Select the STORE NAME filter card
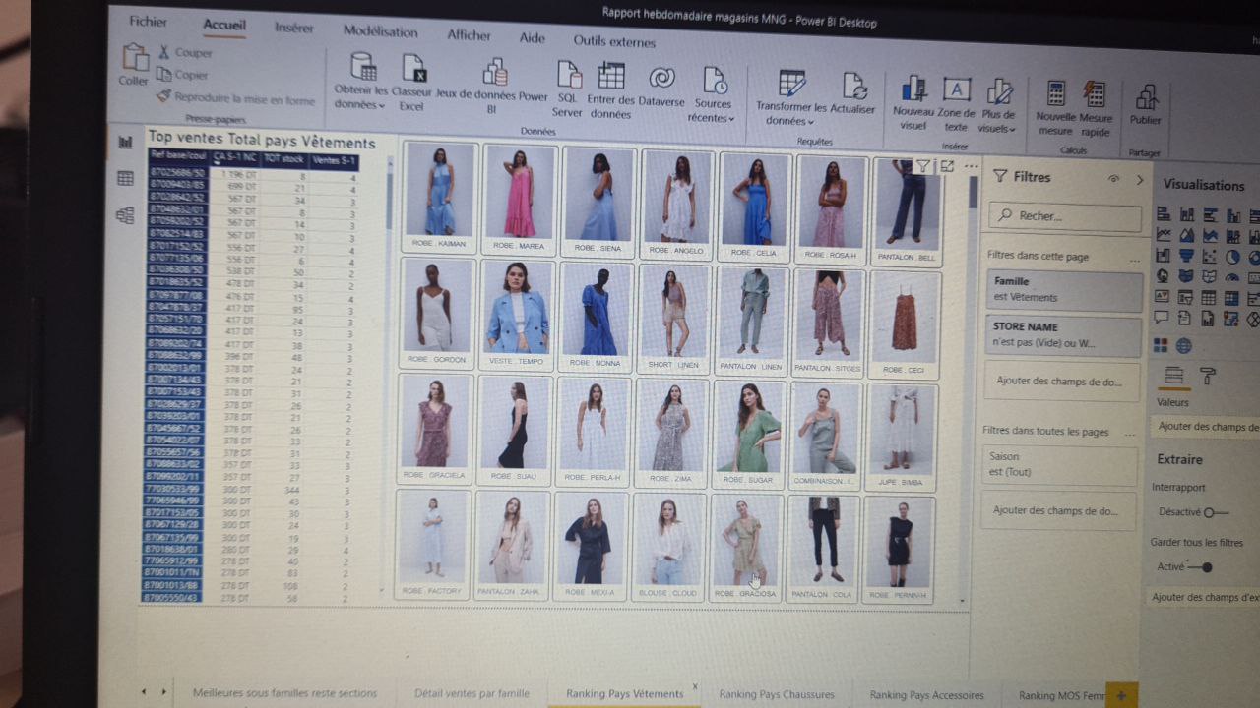Viewport: 1260px width, 708px height. point(1063,335)
